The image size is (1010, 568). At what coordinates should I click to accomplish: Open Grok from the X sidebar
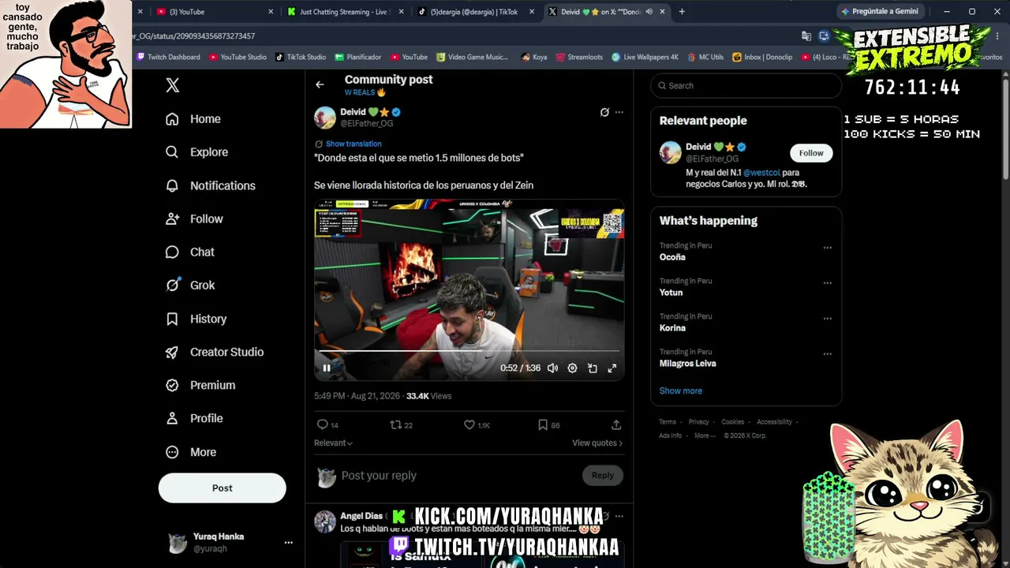coord(190,285)
